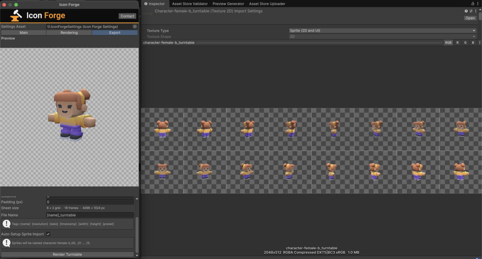
Task: Click the Icon Forge anvil logo
Action: click(x=16, y=16)
